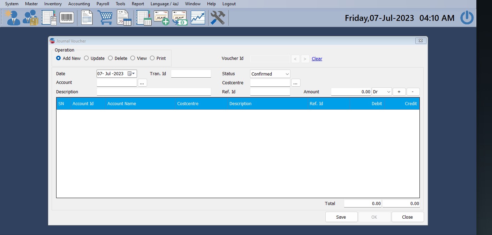Browse with the Costcentre ellipsis button

(296, 83)
